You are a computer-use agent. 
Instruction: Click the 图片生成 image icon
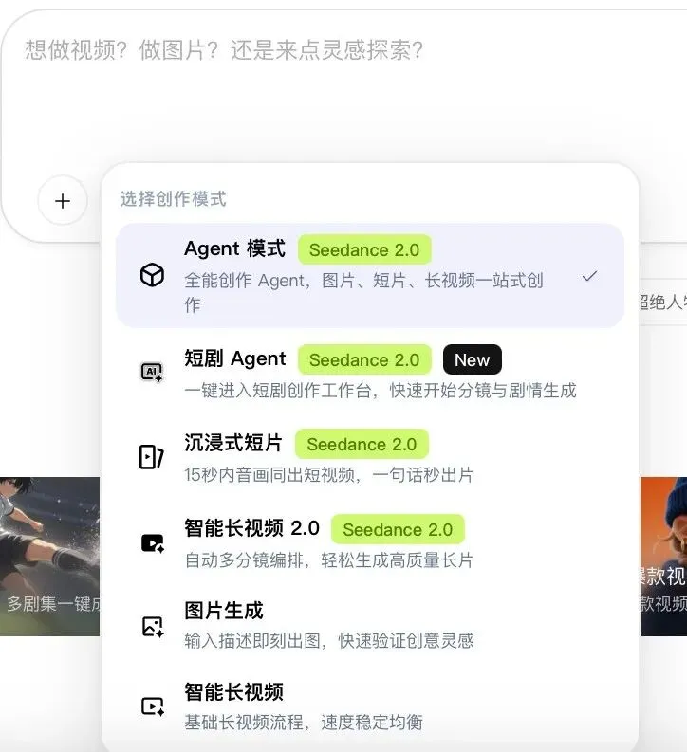click(x=153, y=626)
